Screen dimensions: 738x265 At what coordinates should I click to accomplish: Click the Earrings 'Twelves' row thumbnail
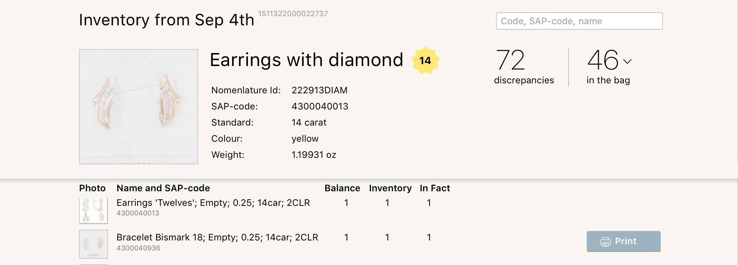click(x=93, y=210)
